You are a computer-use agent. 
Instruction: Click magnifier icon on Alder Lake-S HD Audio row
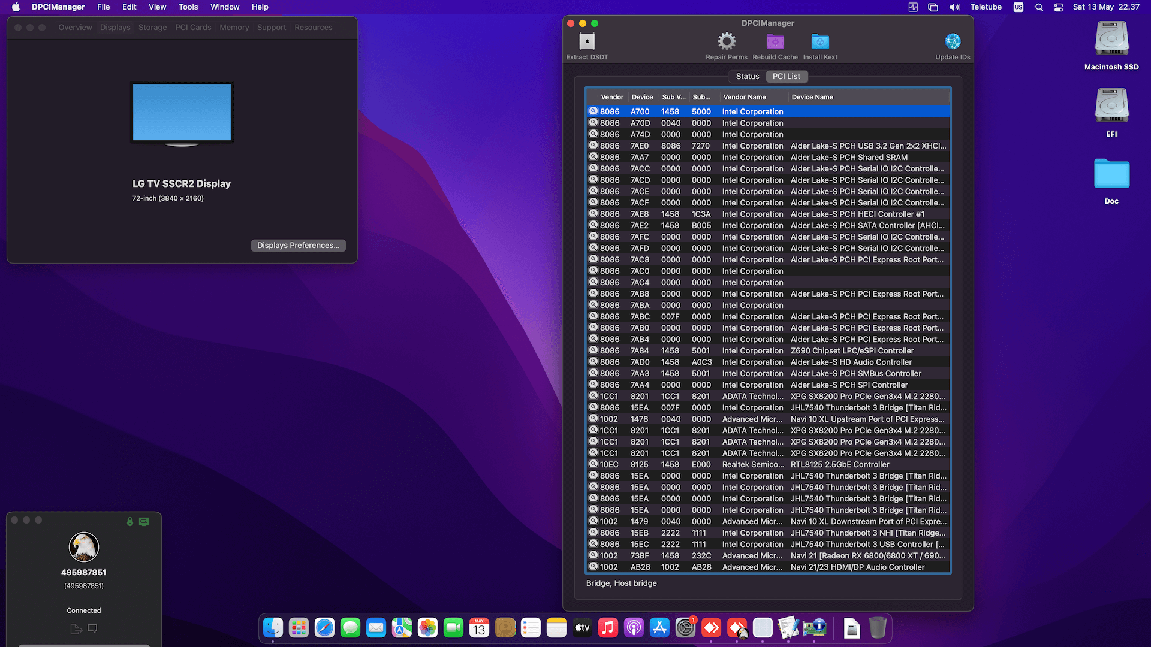tap(593, 361)
